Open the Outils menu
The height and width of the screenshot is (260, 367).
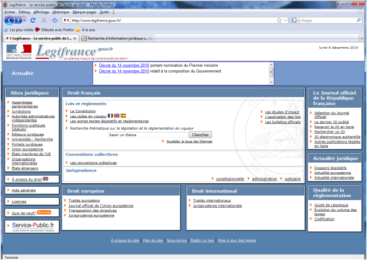(x=104, y=12)
